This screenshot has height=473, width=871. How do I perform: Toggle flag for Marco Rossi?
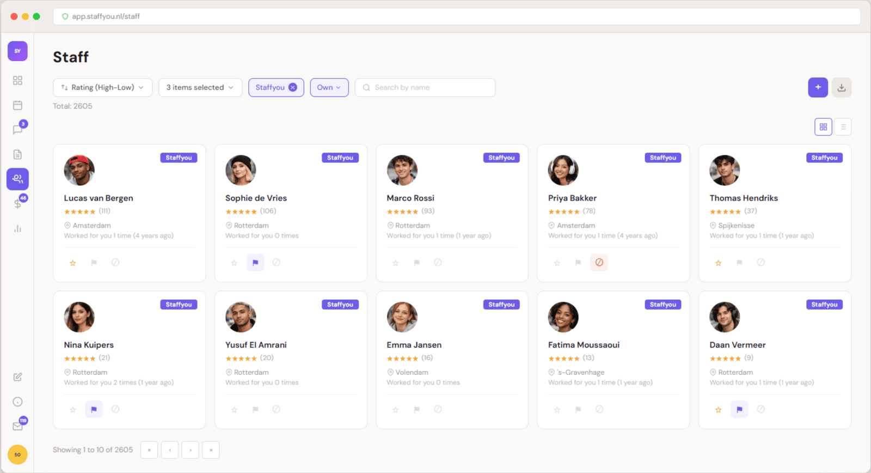click(x=416, y=263)
